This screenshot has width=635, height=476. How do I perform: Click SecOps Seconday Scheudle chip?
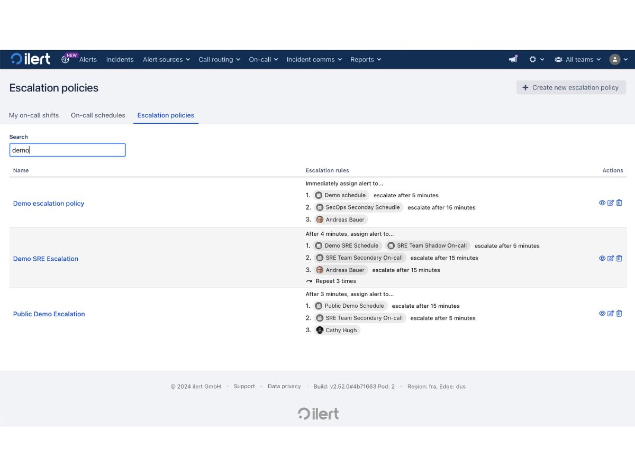pyautogui.click(x=358, y=207)
